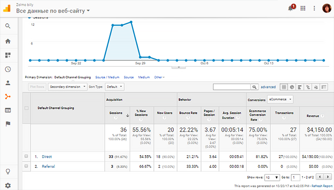The height and width of the screenshot is (190, 334).
Task: Focus the Go to page number field
Action: coord(296,177)
